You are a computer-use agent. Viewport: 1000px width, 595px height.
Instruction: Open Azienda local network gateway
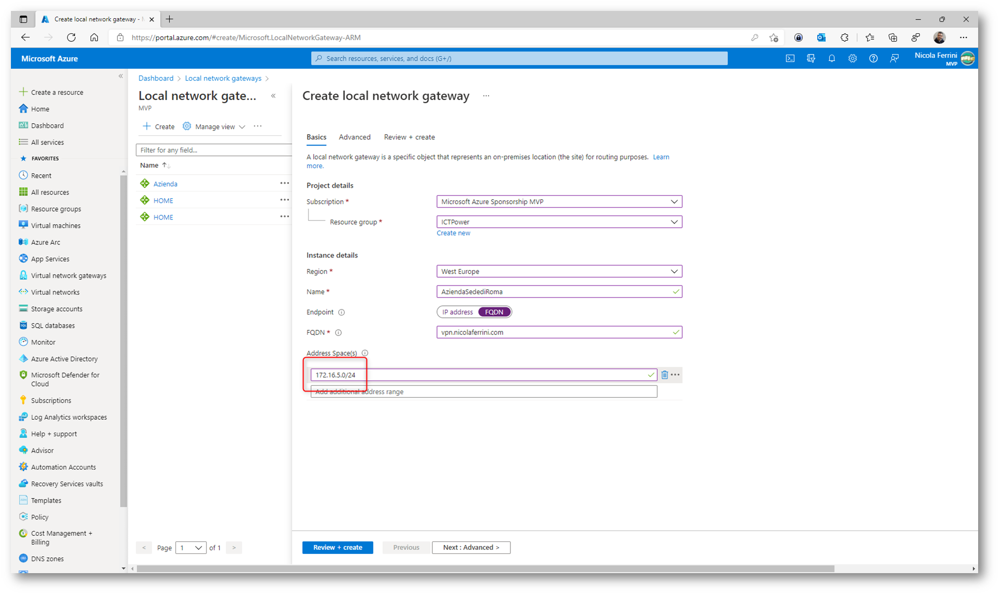click(x=165, y=184)
